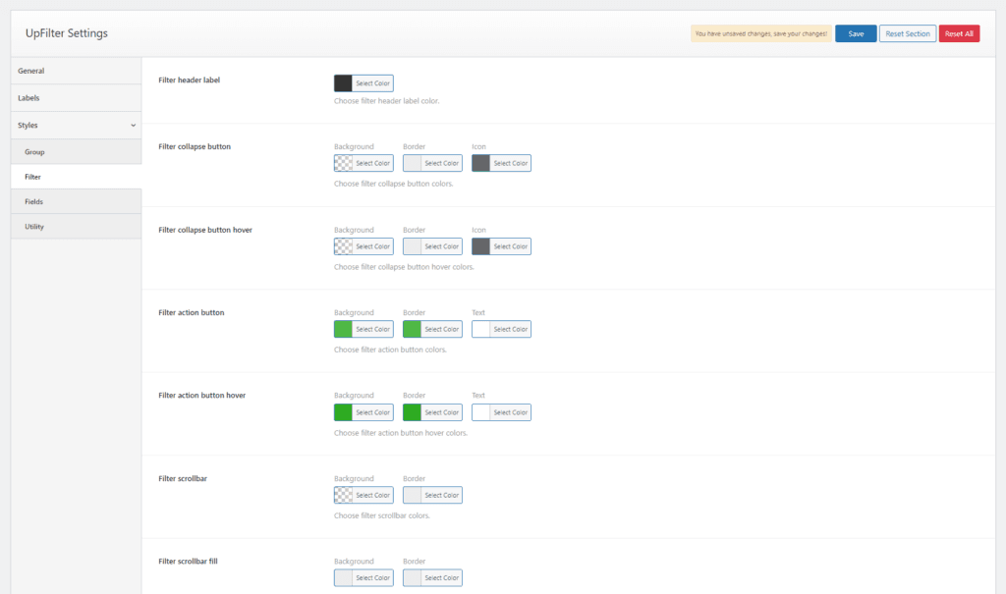Choose Filter scrollbar fill background color

363,578
